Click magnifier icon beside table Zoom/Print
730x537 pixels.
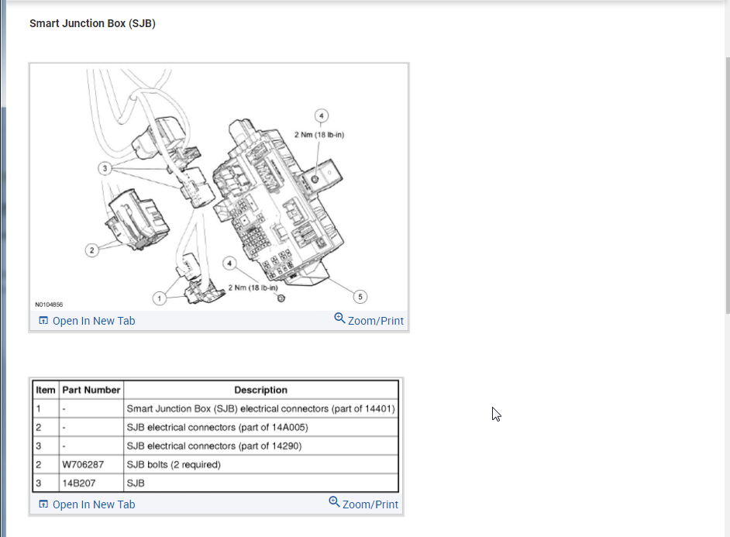tap(334, 501)
